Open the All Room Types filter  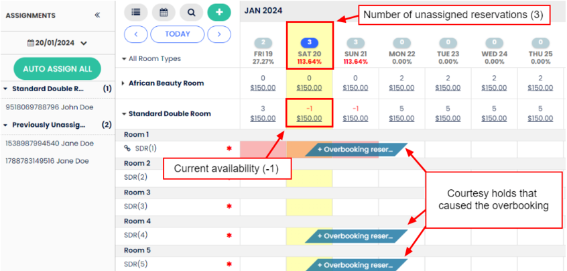click(151, 58)
